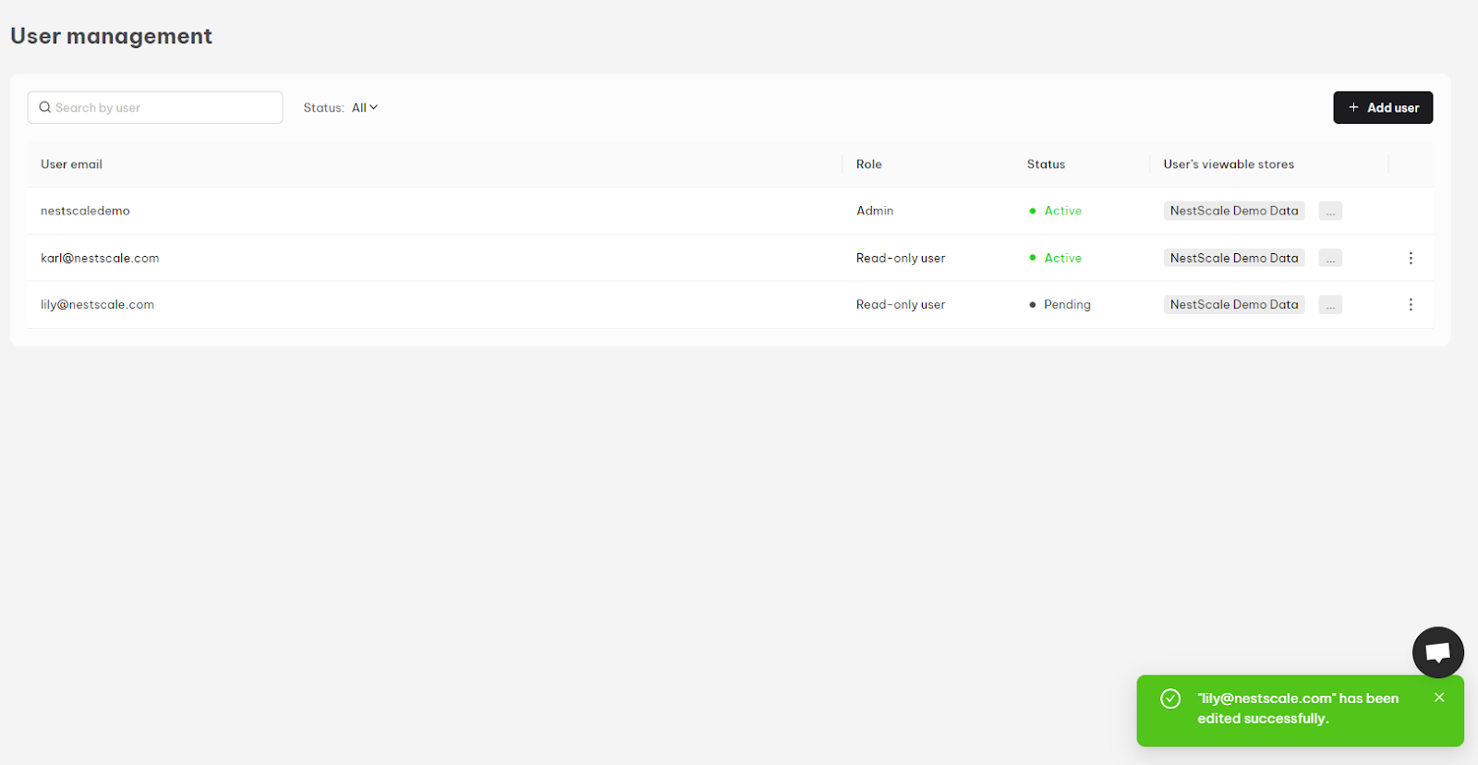Click the Status column header
The height and width of the screenshot is (765, 1478).
pos(1046,164)
